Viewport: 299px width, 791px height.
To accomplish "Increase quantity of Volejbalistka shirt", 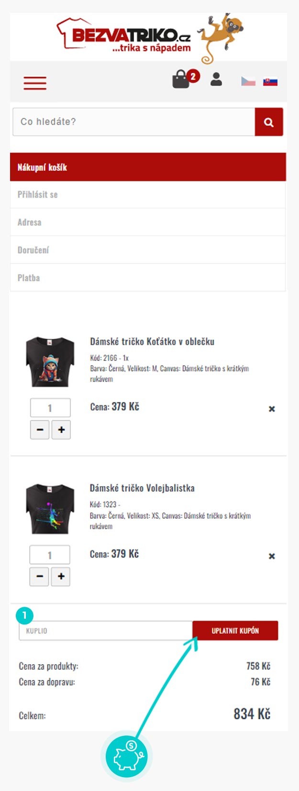I will pos(61,577).
